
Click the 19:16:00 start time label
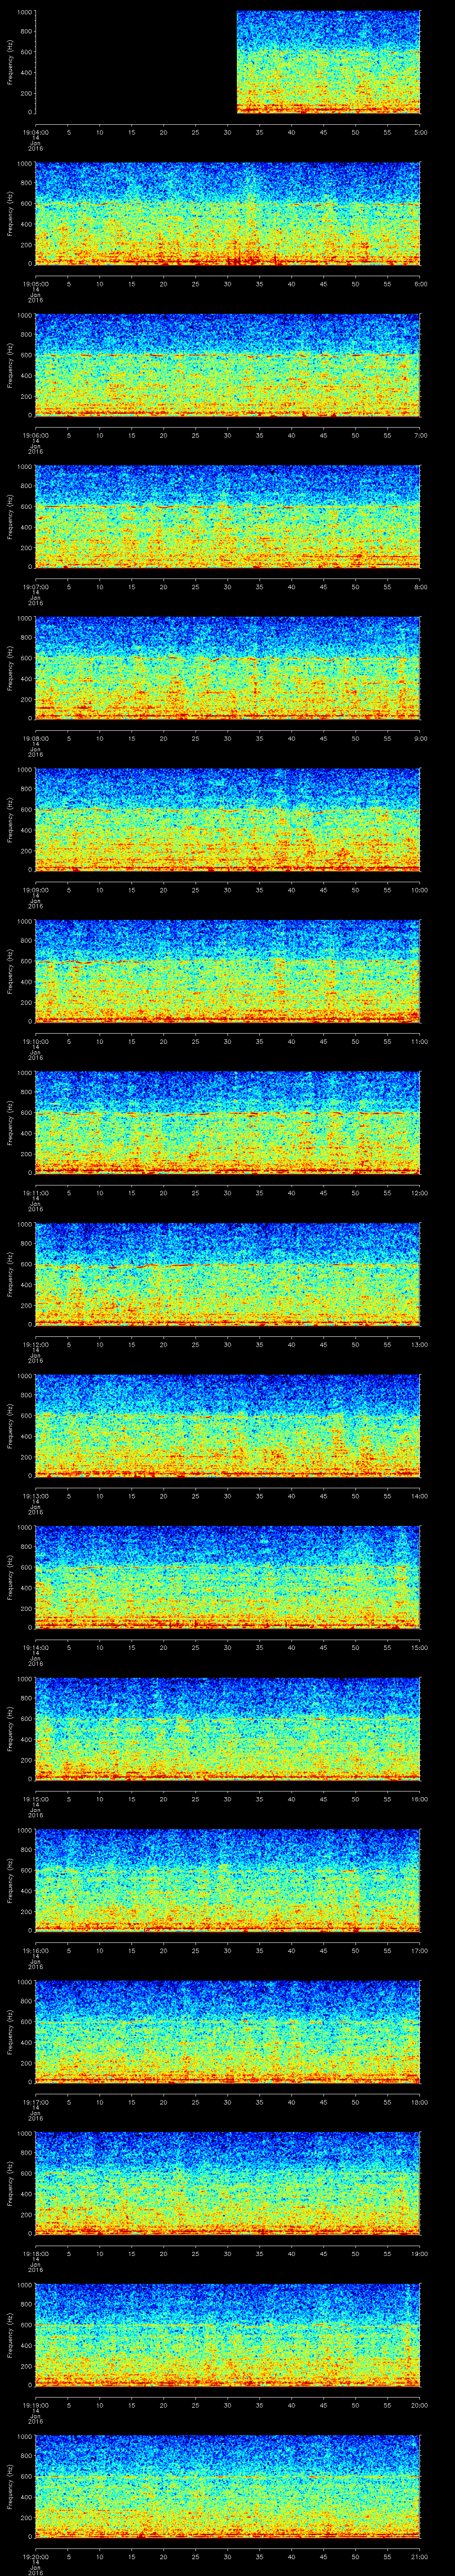pos(35,1950)
